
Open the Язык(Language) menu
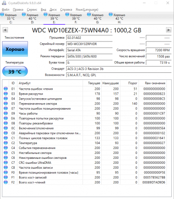pos(87,10)
